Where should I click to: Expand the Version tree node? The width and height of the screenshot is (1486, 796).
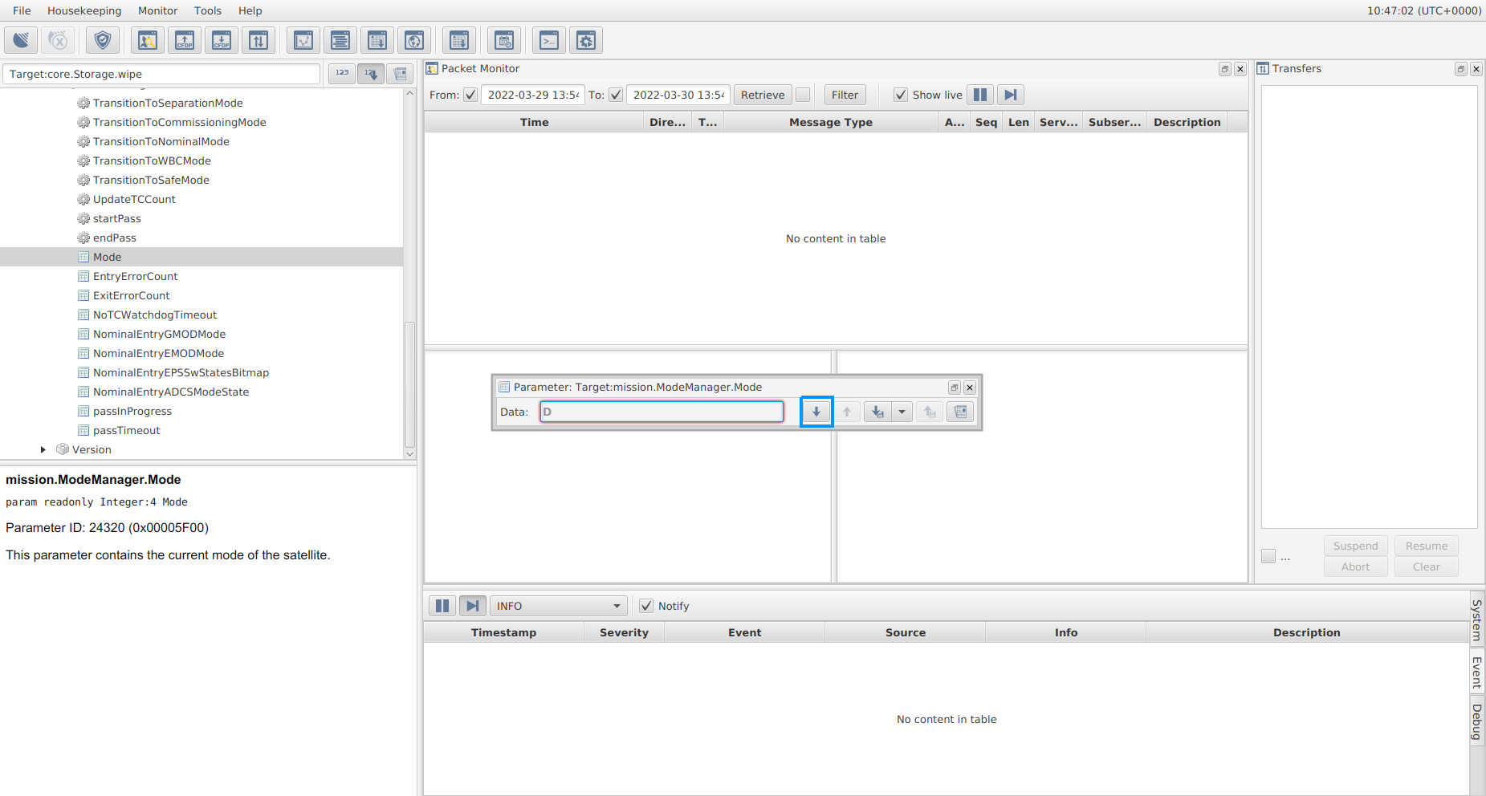(43, 449)
